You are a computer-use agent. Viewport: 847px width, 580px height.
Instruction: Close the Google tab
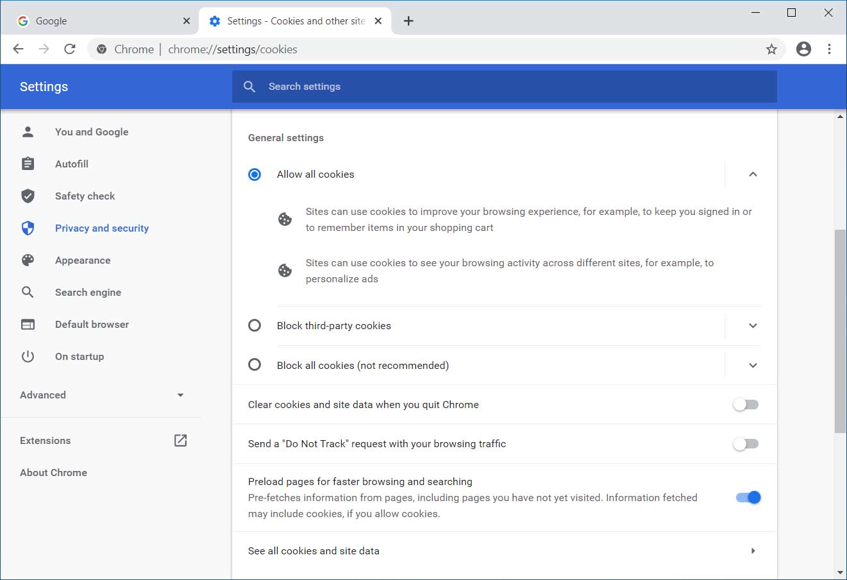pyautogui.click(x=187, y=21)
